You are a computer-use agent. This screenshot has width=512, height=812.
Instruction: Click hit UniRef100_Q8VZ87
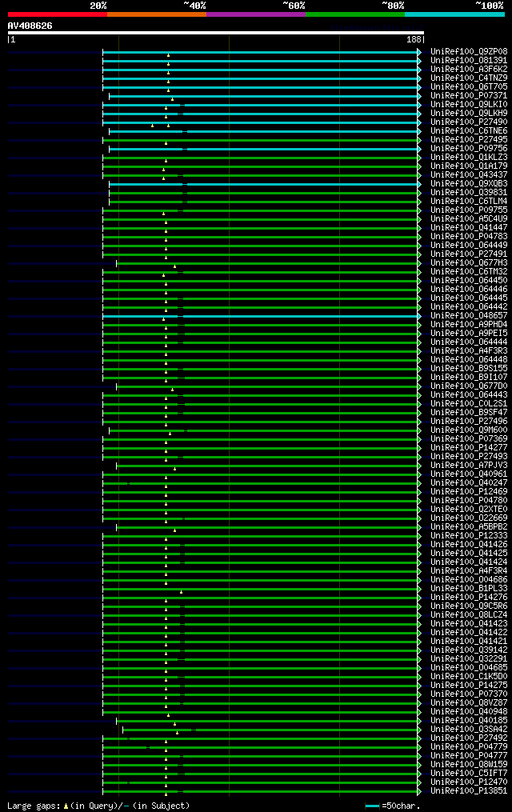click(x=469, y=702)
